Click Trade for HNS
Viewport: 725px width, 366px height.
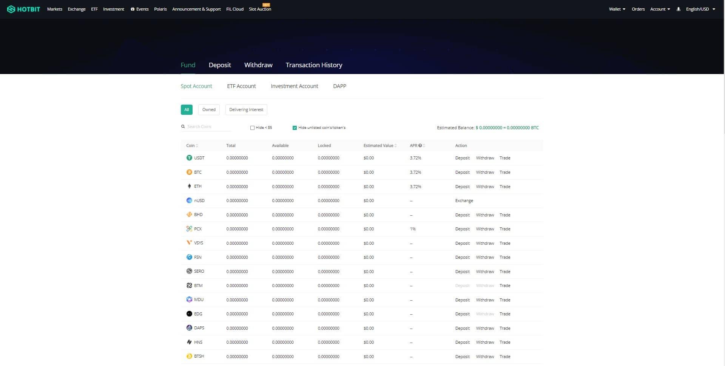[x=505, y=342]
